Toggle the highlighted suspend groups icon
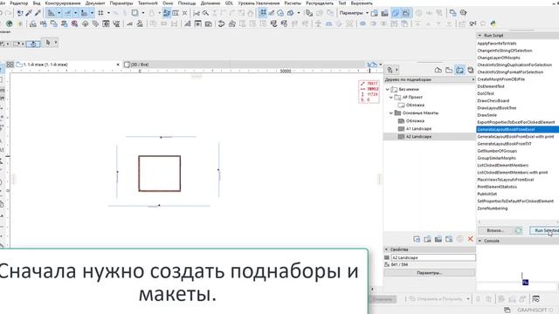Viewport: 559px width, 314px height. (x=167, y=13)
